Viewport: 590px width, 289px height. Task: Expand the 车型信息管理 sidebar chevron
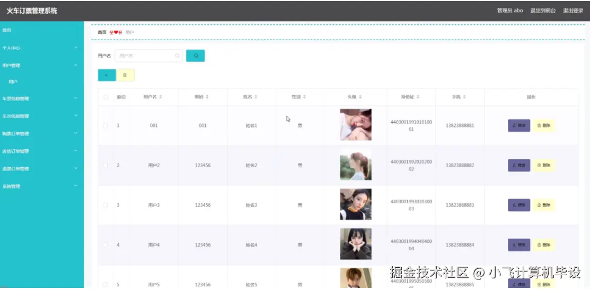tap(76, 98)
